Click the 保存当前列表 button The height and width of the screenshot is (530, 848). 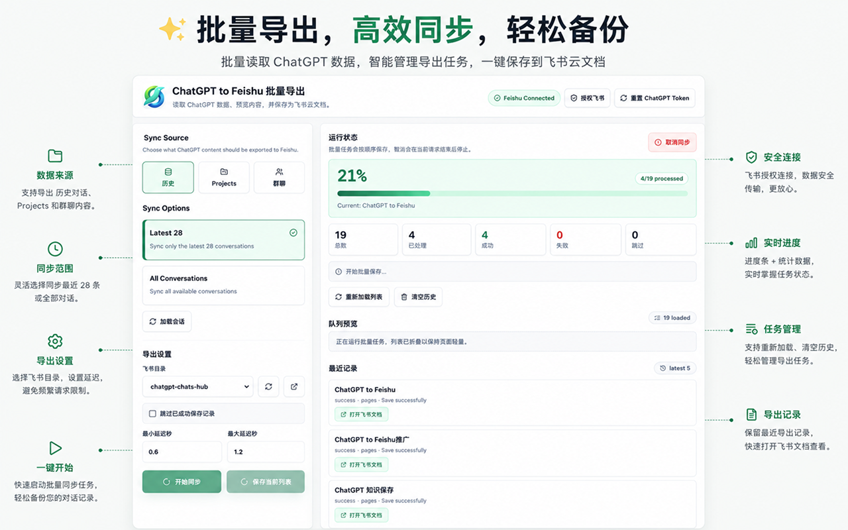click(x=266, y=482)
